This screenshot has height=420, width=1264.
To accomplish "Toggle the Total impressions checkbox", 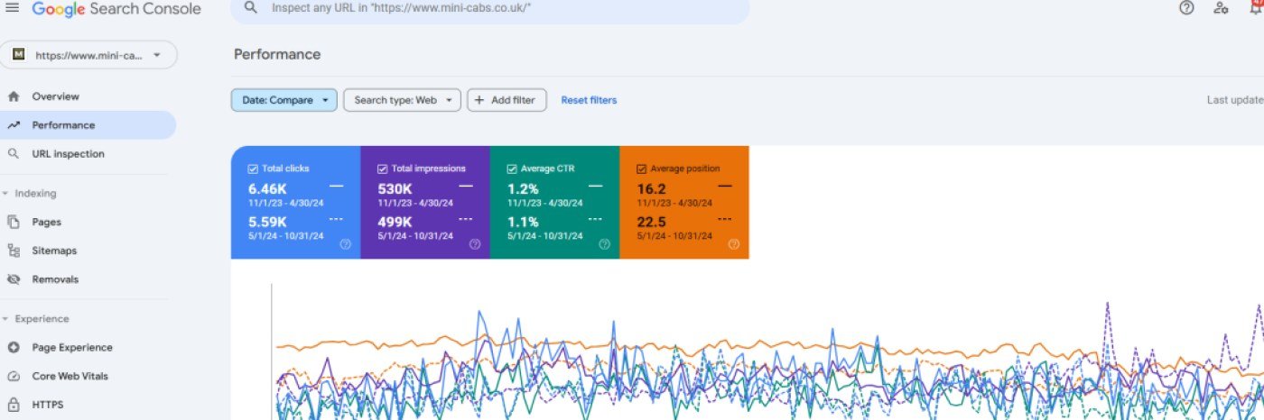I will pos(383,169).
